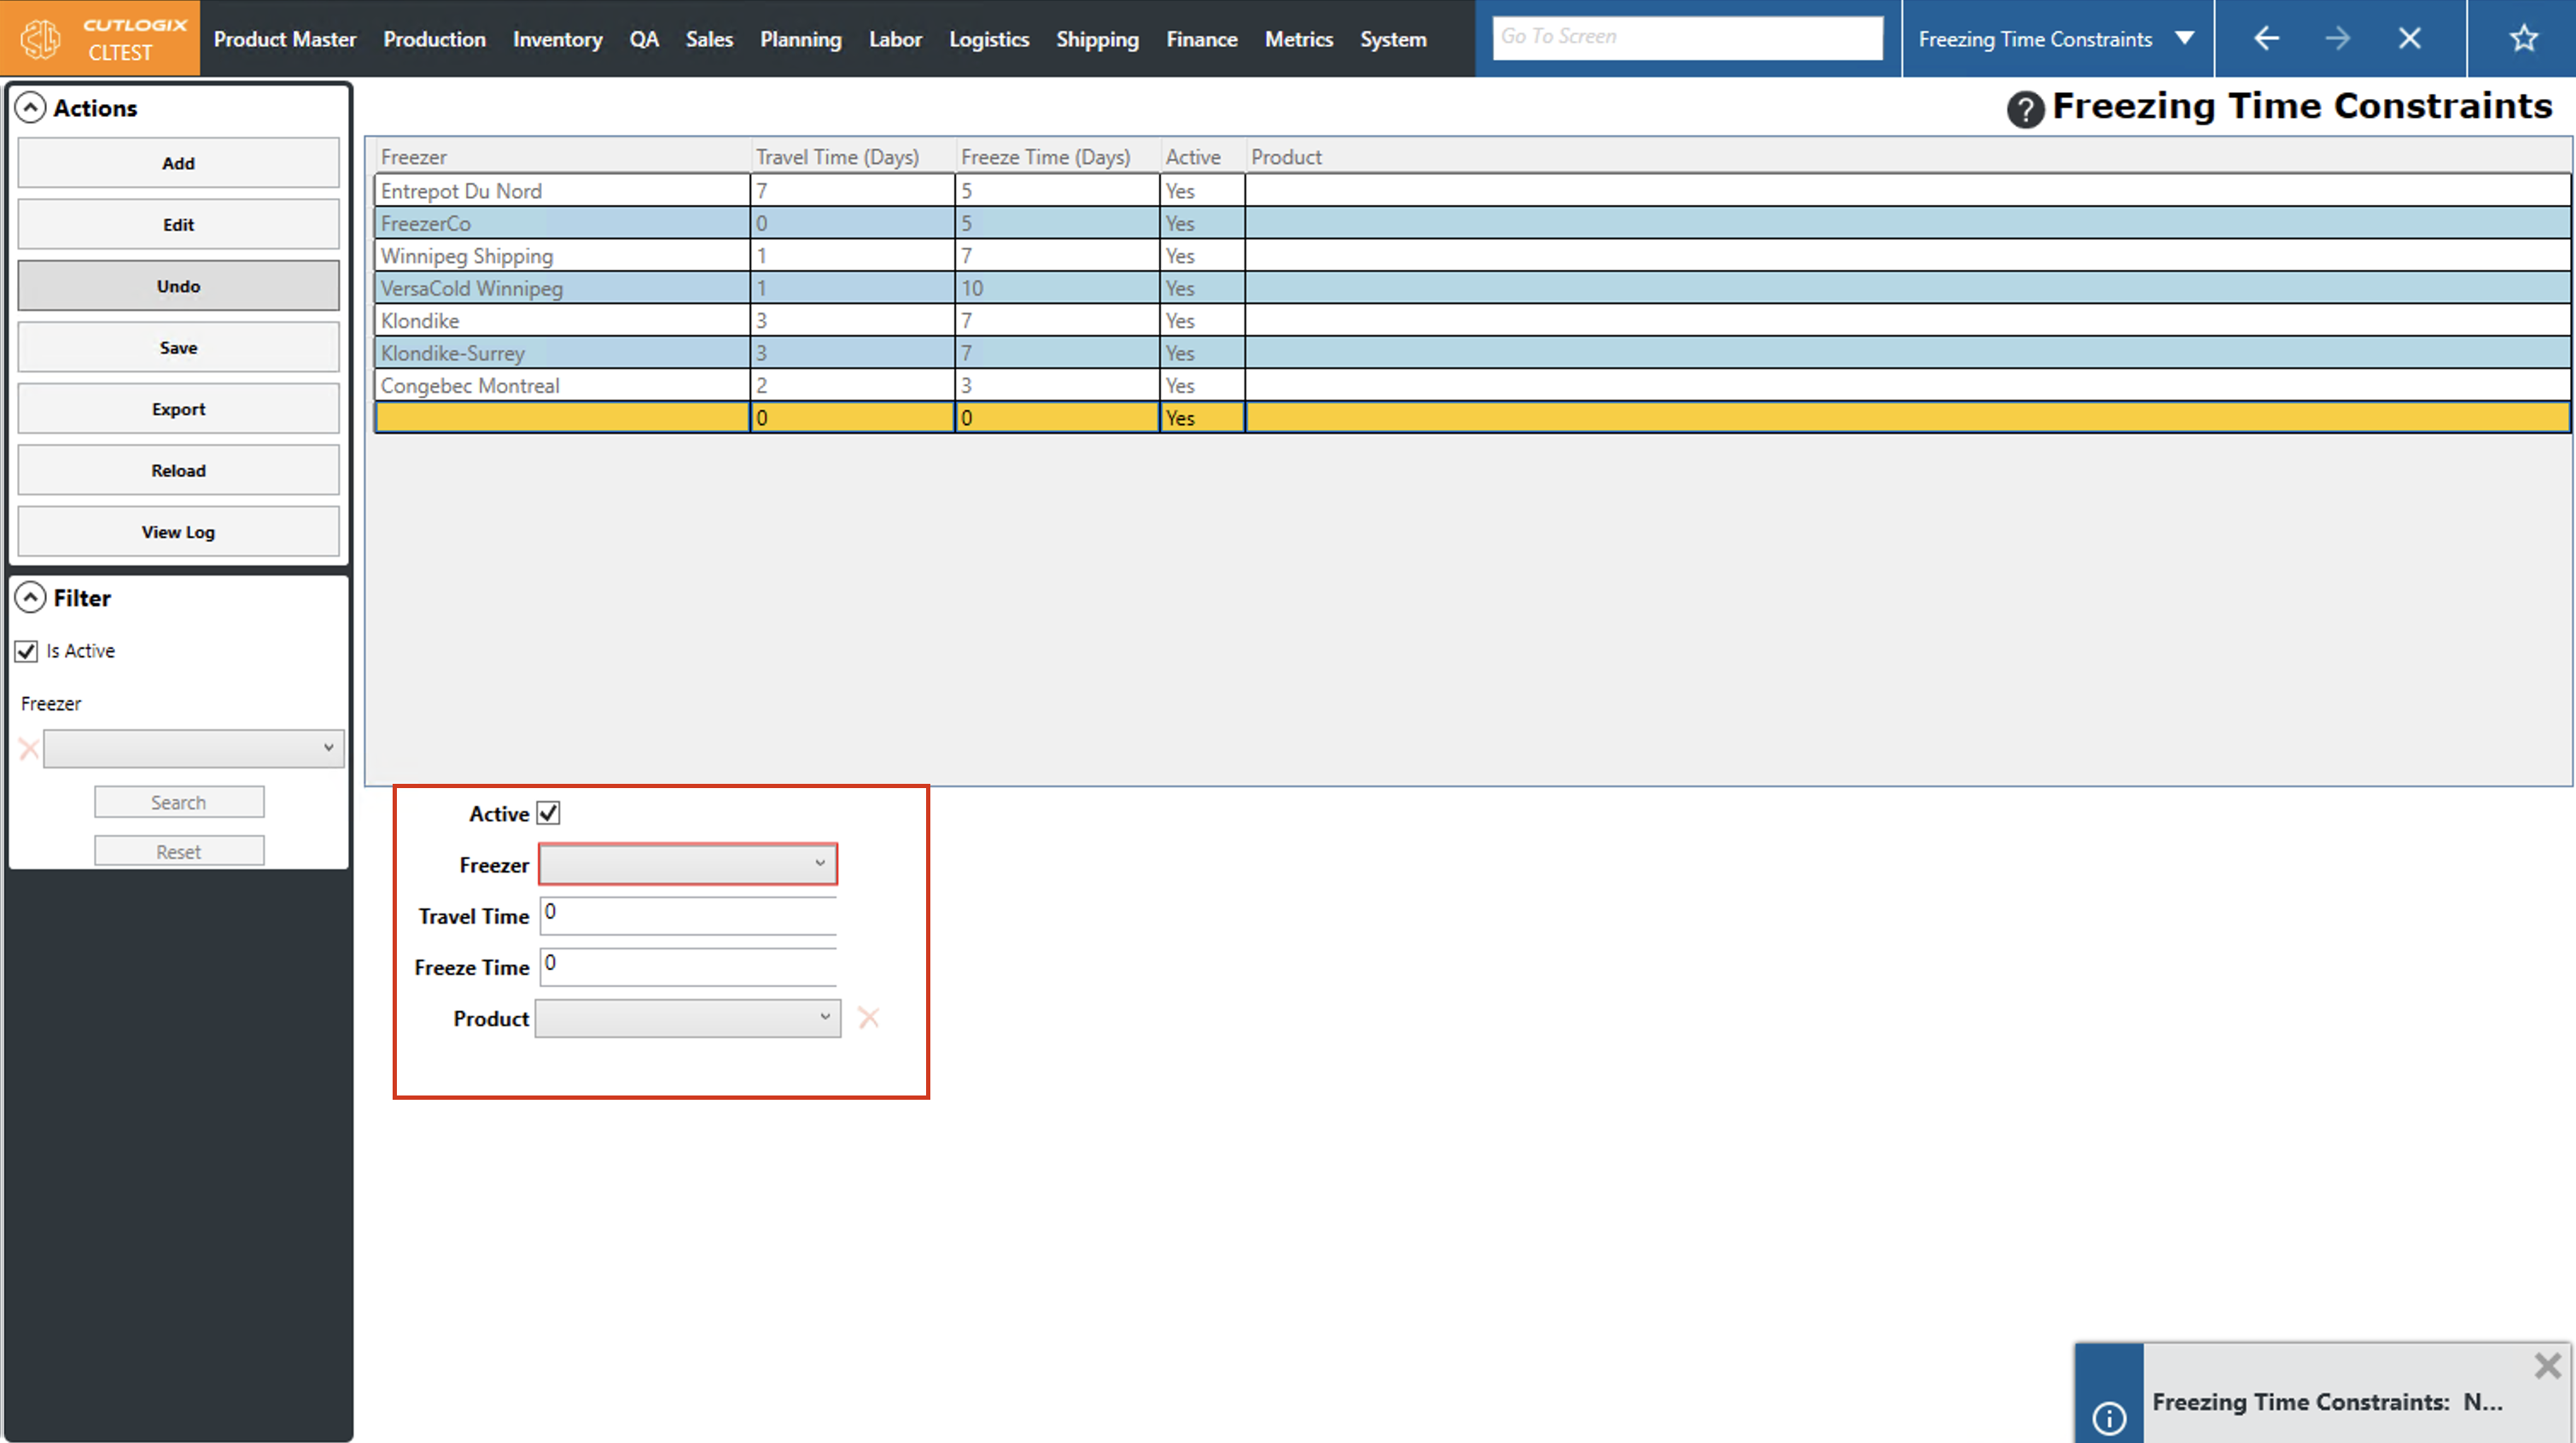The height and width of the screenshot is (1443, 2576).
Task: Click the Save button
Action: point(178,348)
